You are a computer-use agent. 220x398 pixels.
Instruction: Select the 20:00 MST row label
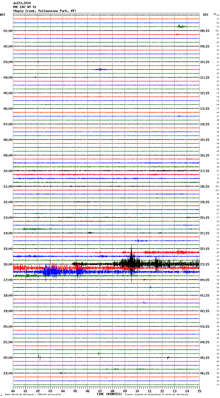[x=8, y=327]
